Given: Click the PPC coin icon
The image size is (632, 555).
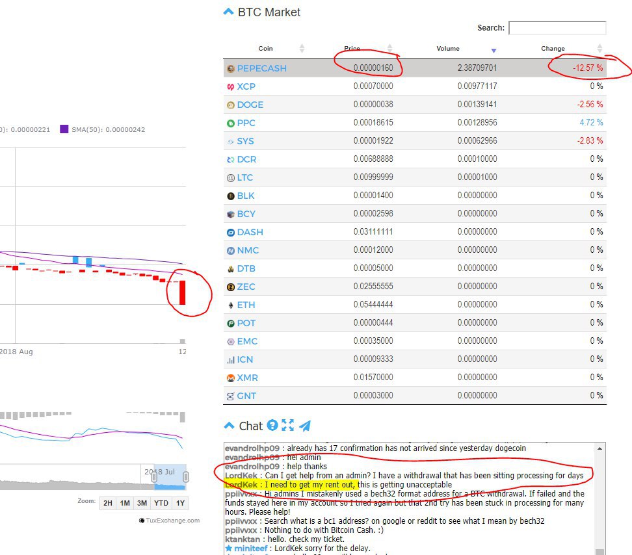Looking at the screenshot, I should coord(231,123).
